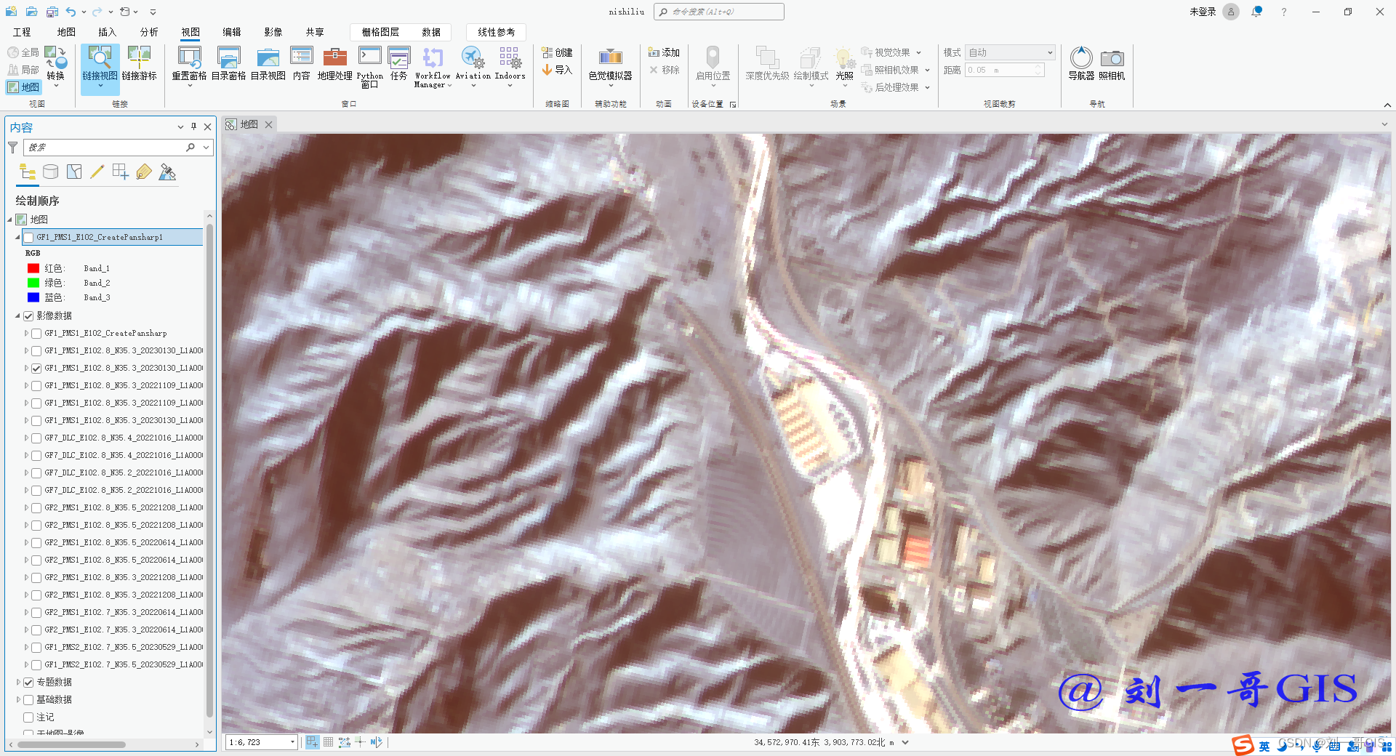Click the Aviation icon
The image size is (1396, 756).
[473, 57]
